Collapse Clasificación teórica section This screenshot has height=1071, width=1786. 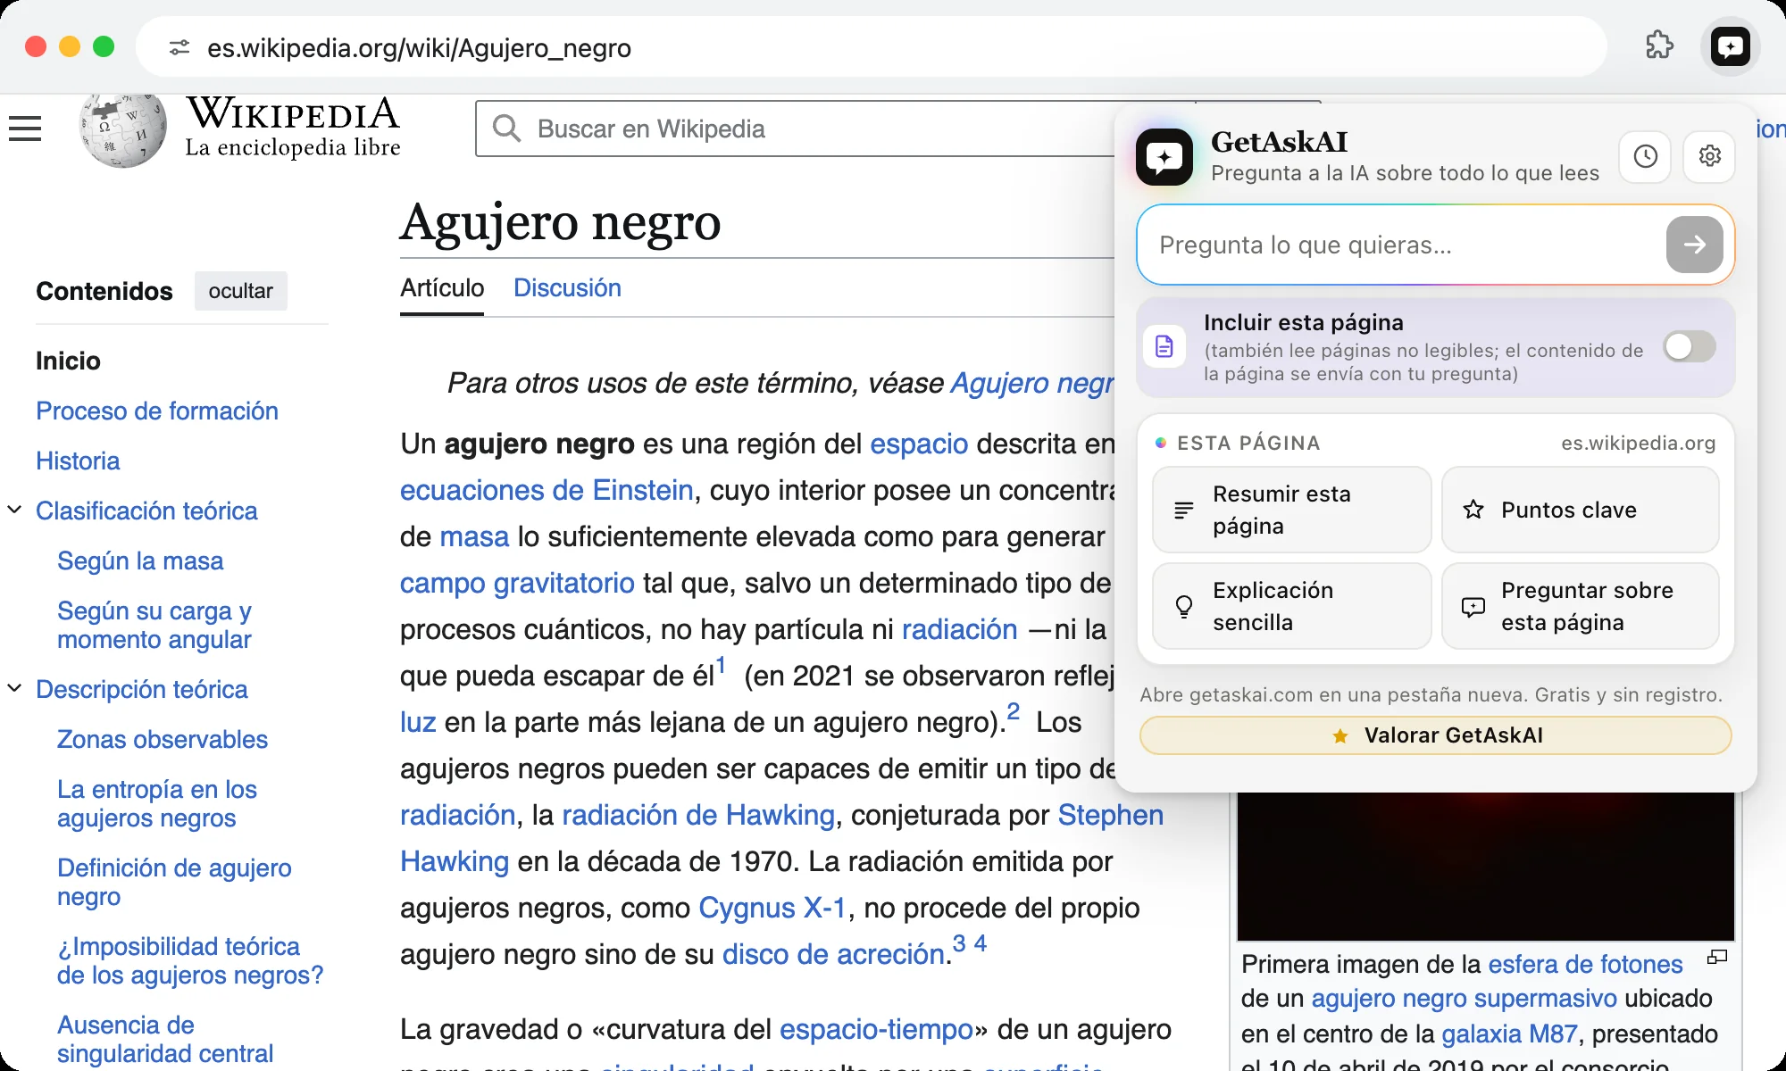pos(14,511)
